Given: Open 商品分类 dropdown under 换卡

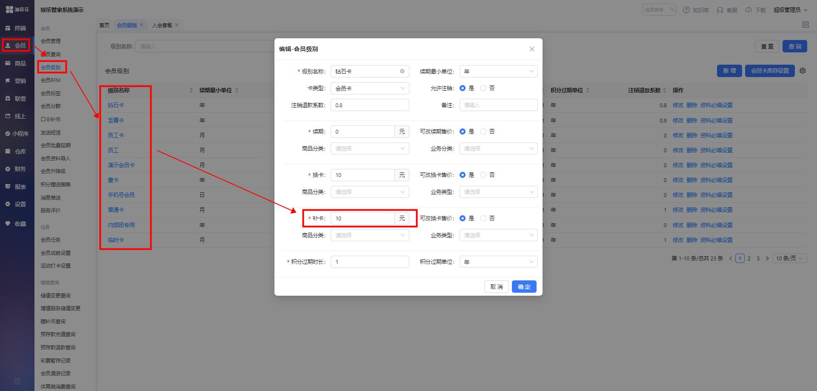Looking at the screenshot, I should pos(370,192).
